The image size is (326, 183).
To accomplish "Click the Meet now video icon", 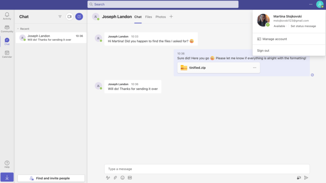I will click(69, 17).
